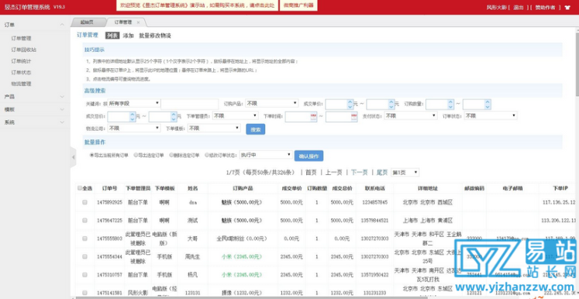Open the 执行中 order status dropdown
The image size is (579, 299).
coord(266,155)
